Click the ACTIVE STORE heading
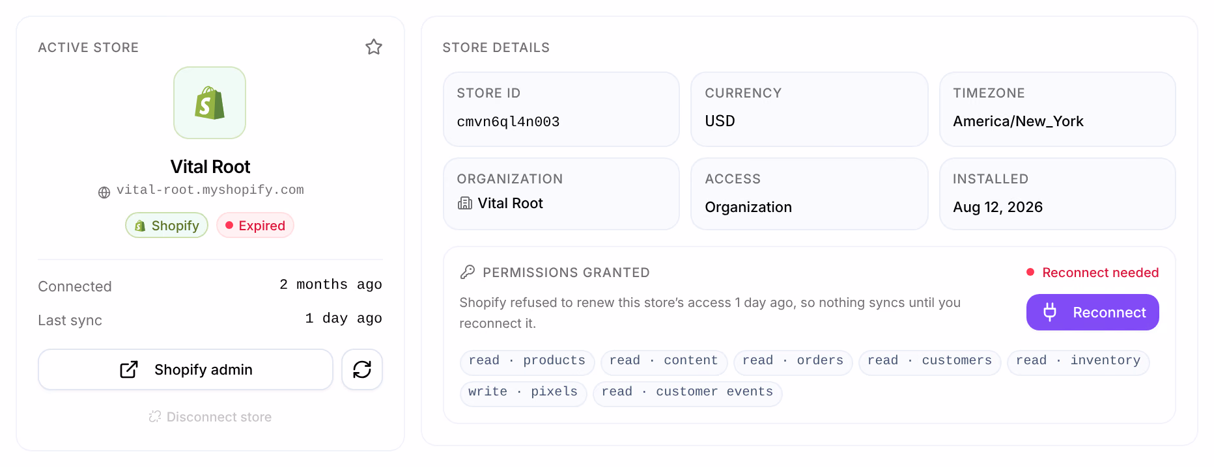Screen dimensions: 1214x467 pos(88,47)
